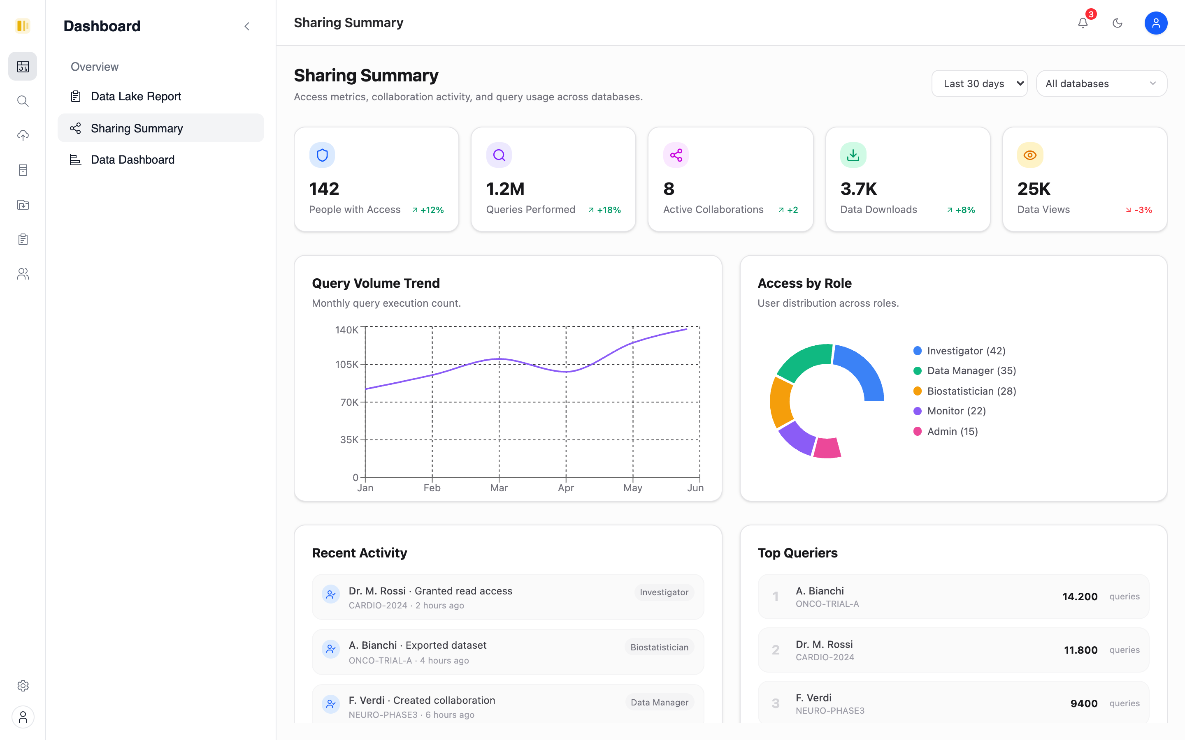Viewport: 1185px width, 740px height.
Task: Select Sharing Summary menu item
Action: (160, 128)
